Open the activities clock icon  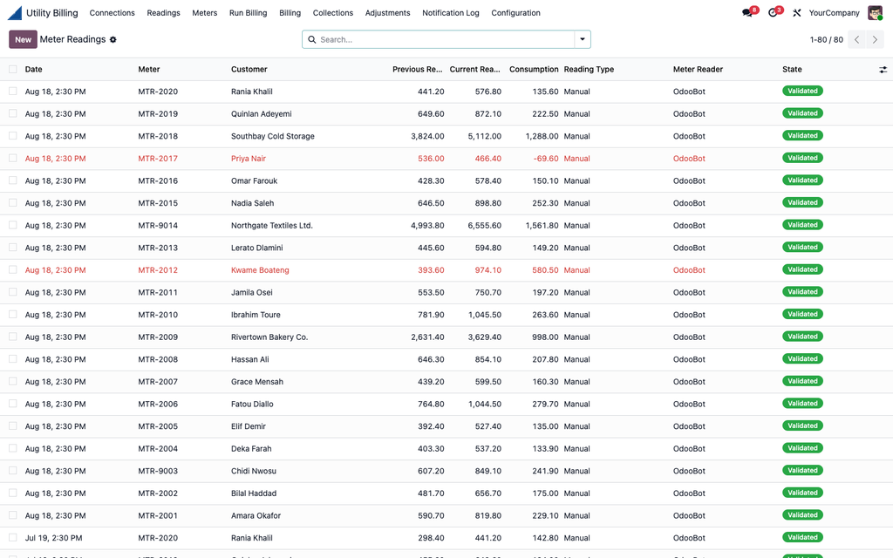click(773, 12)
